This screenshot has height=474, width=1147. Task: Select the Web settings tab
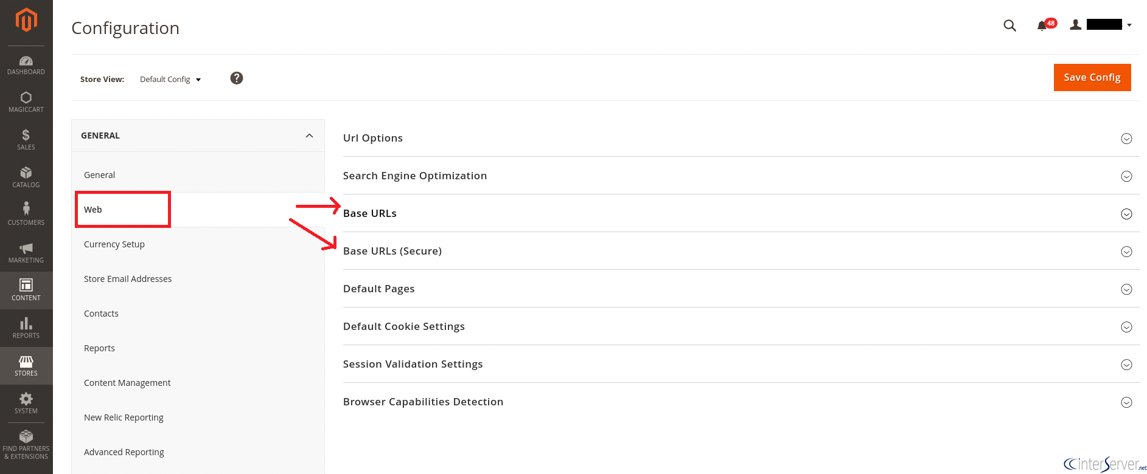pos(198,210)
